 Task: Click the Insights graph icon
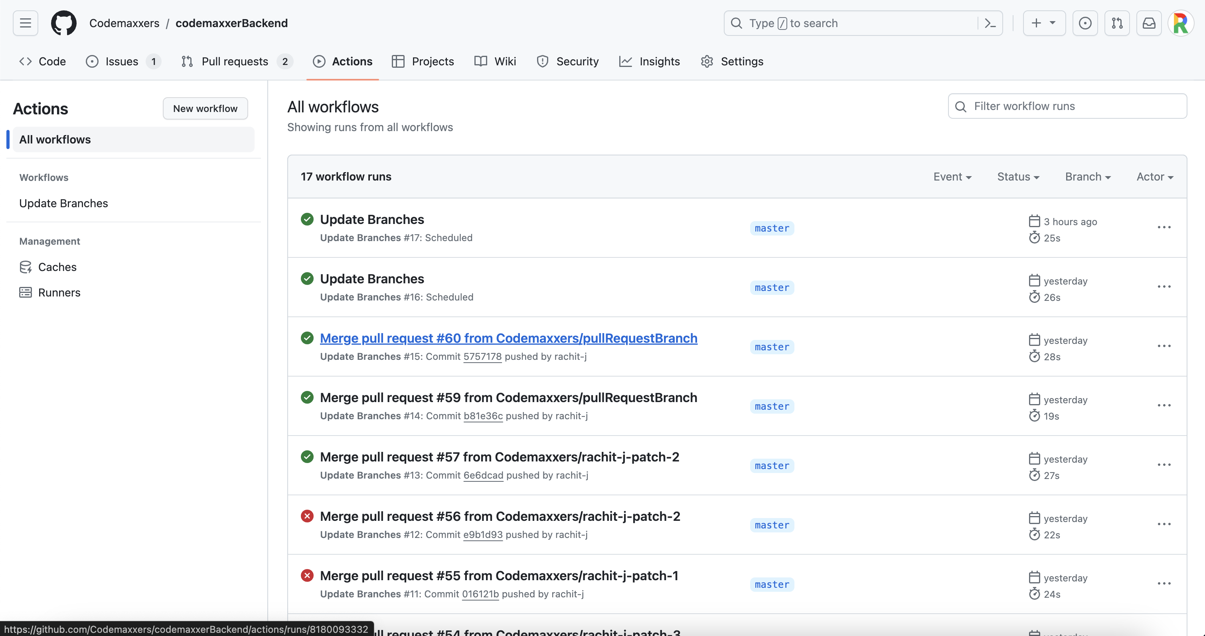[x=626, y=61]
